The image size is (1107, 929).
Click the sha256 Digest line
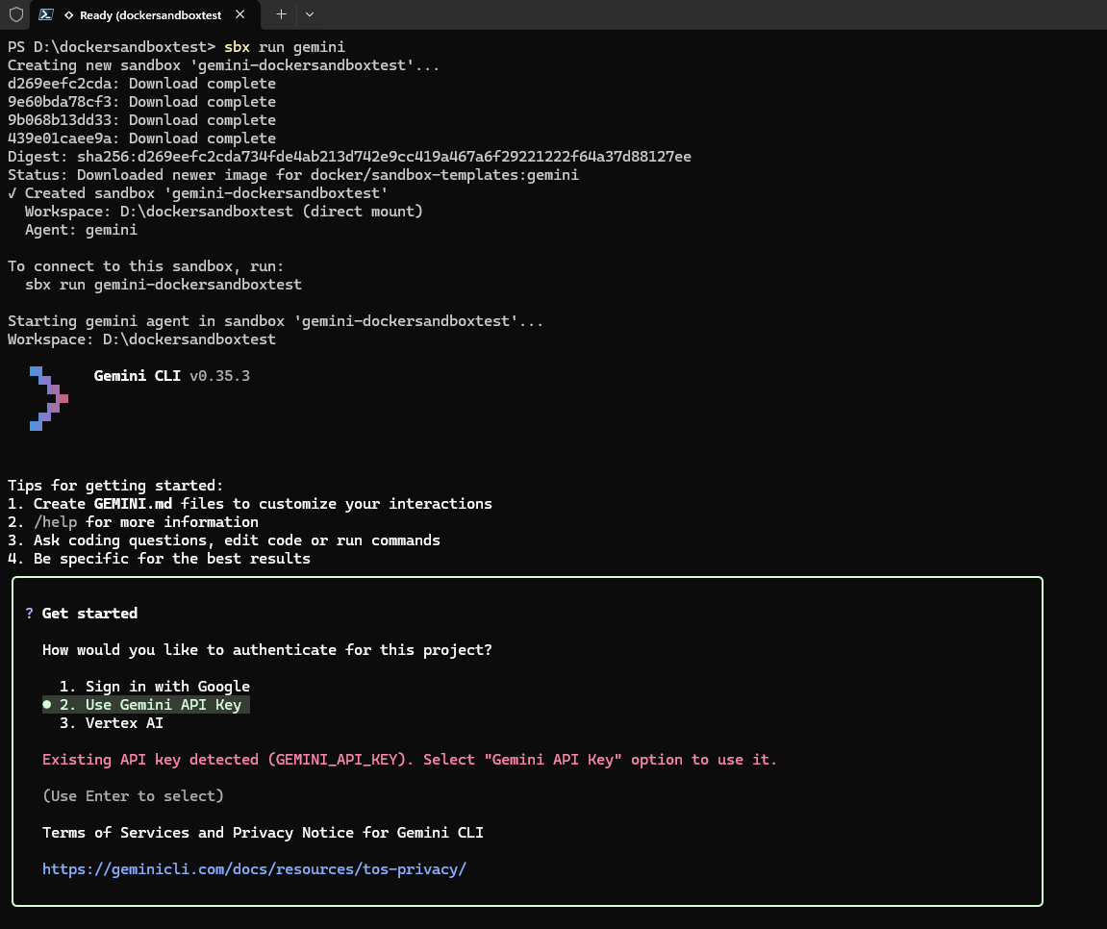[x=349, y=157]
